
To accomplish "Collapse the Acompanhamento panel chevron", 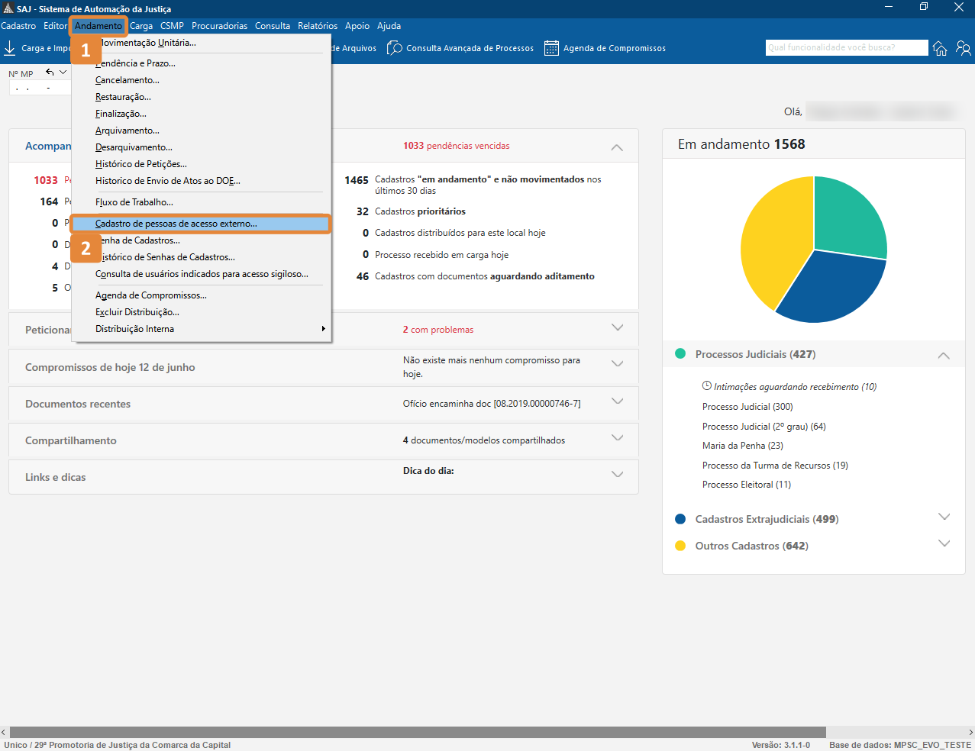I will (617, 147).
